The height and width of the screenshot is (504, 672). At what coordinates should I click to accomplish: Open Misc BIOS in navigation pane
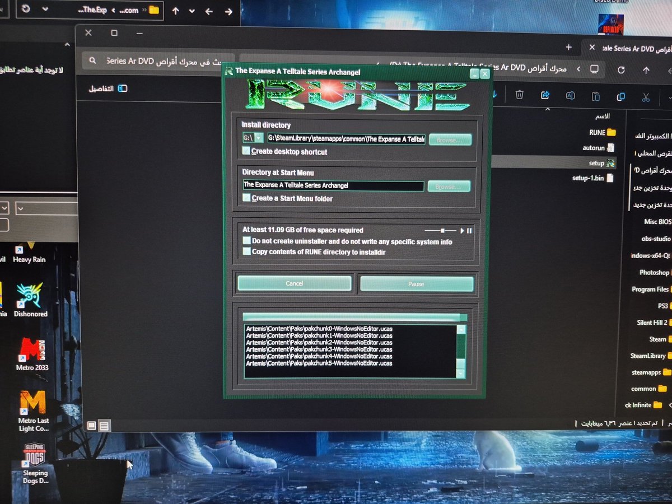[657, 222]
